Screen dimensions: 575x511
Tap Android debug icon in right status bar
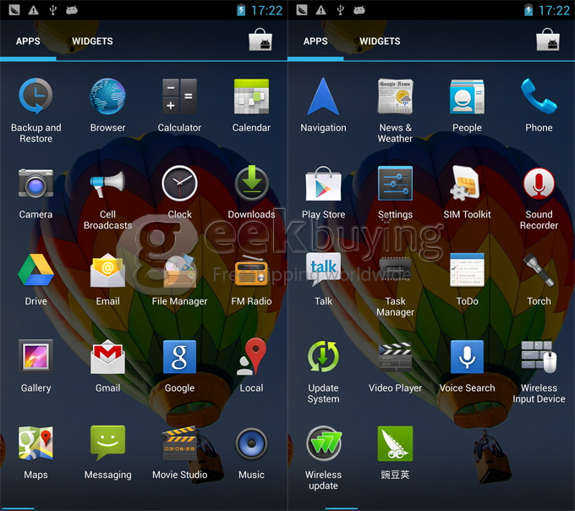pos(359,10)
